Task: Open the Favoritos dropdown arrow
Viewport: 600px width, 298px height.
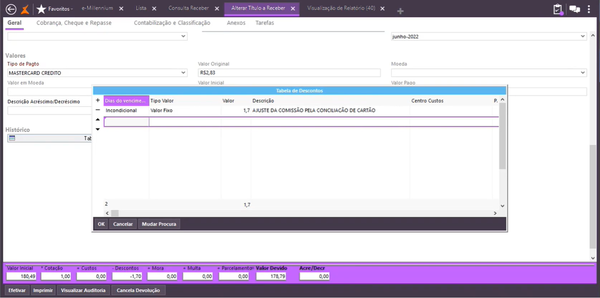Action: click(x=72, y=9)
